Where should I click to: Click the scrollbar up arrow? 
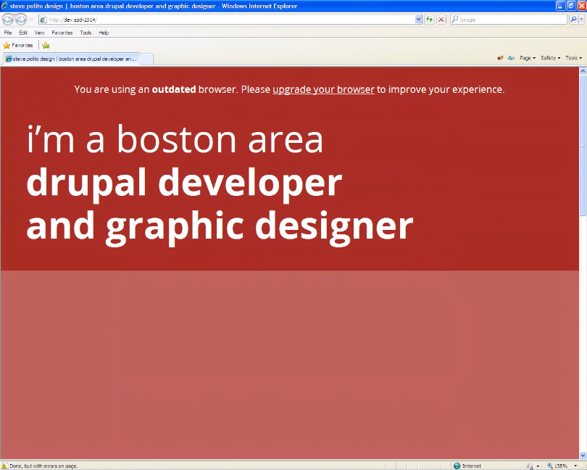click(583, 71)
